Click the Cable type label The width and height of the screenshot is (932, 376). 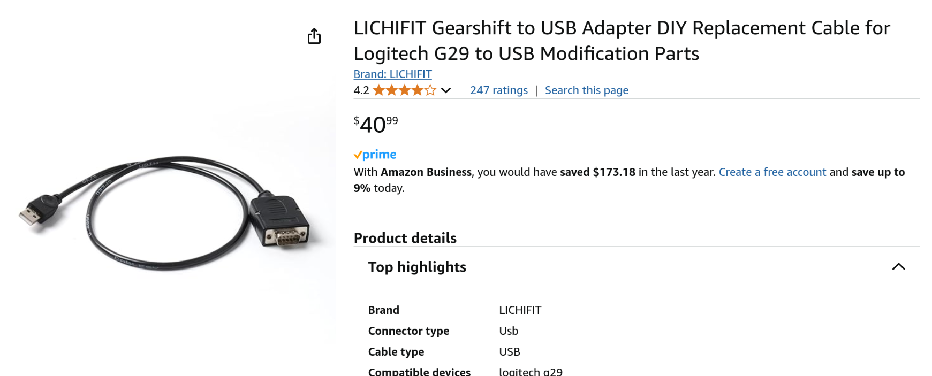point(396,352)
